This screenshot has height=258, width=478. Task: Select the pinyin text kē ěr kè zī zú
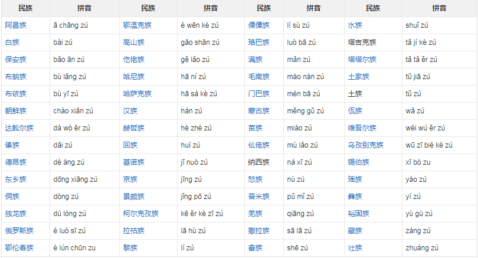(202, 214)
